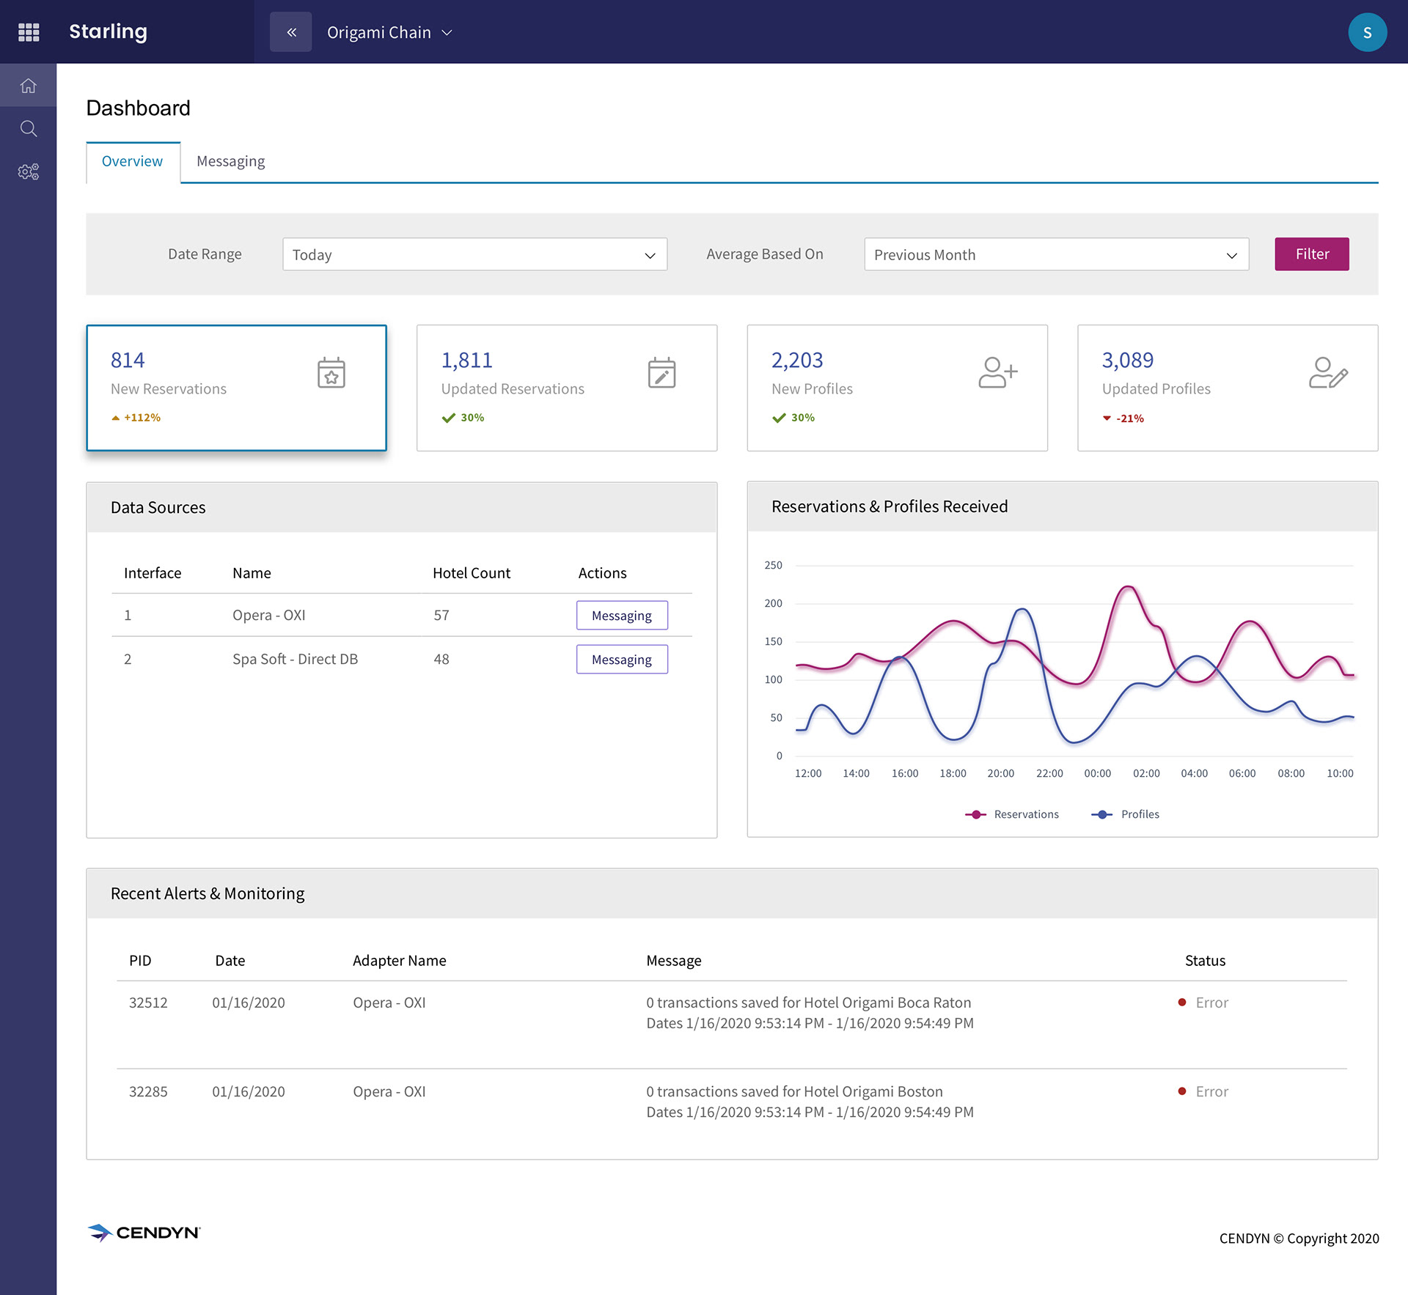Select the Overview tab
Image resolution: width=1408 pixels, height=1295 pixels.
tap(132, 161)
